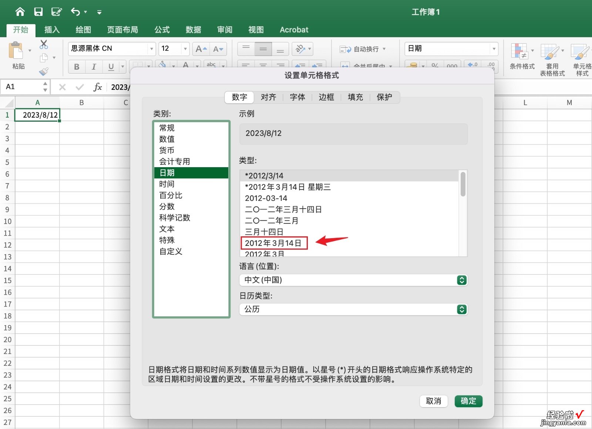
Task: Select cell A1 containing 2023/8/12
Action: [37, 115]
